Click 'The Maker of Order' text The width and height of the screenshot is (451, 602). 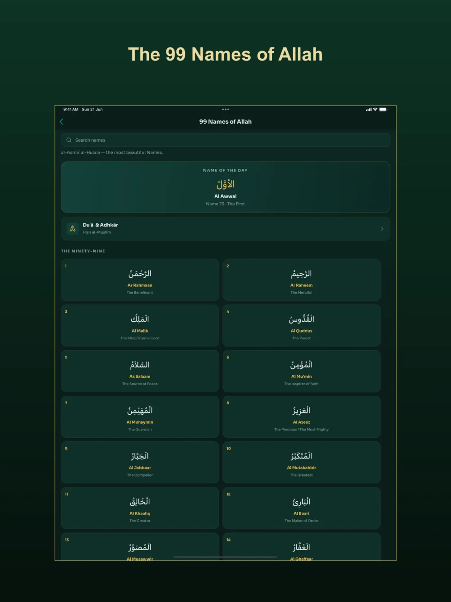tap(301, 521)
